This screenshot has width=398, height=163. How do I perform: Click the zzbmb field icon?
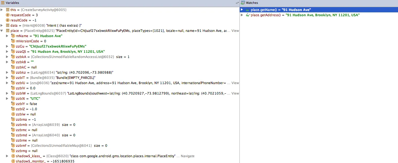13,125
